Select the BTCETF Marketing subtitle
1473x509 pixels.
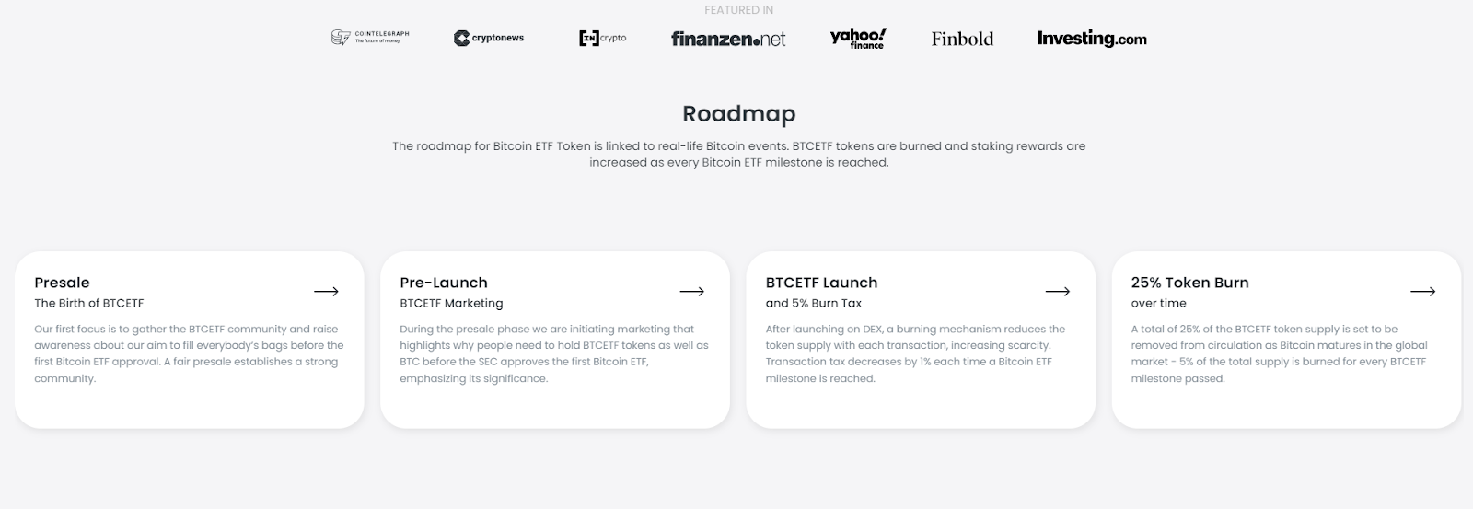[451, 303]
